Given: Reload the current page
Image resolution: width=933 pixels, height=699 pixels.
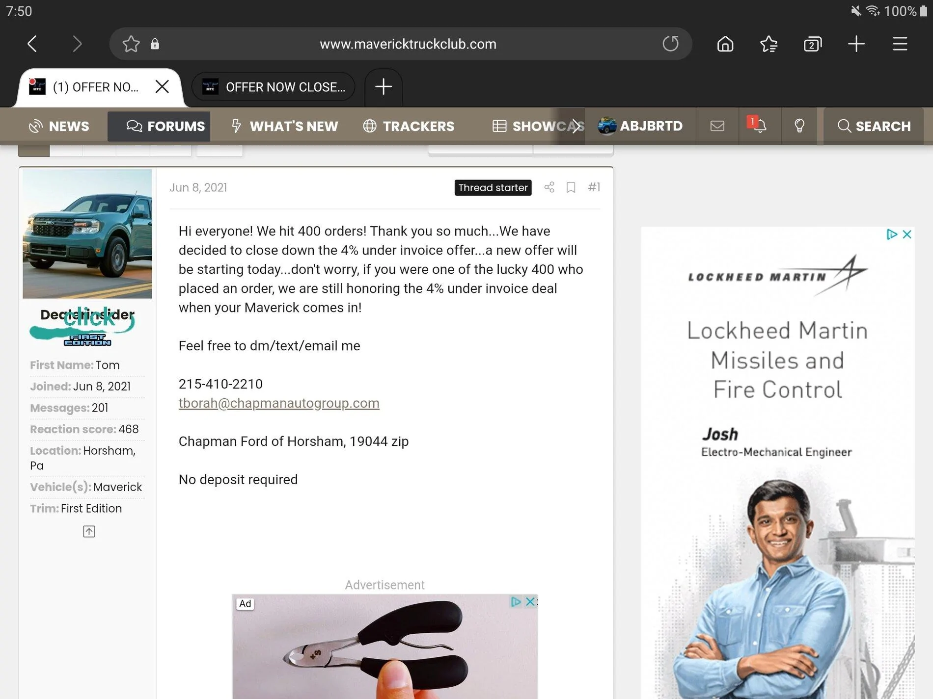Looking at the screenshot, I should tap(670, 44).
